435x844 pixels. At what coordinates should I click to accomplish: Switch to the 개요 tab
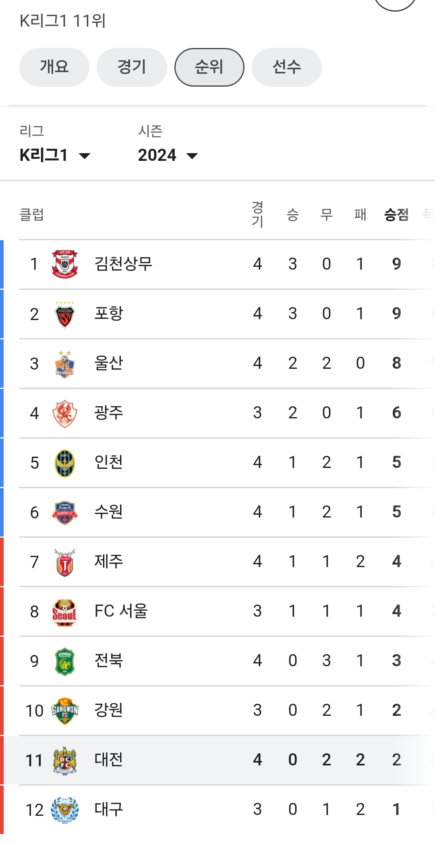tap(54, 67)
